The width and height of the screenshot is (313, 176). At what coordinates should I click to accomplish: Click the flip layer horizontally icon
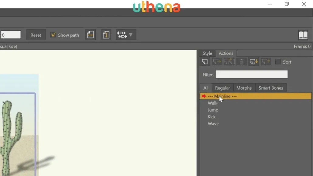(90, 35)
